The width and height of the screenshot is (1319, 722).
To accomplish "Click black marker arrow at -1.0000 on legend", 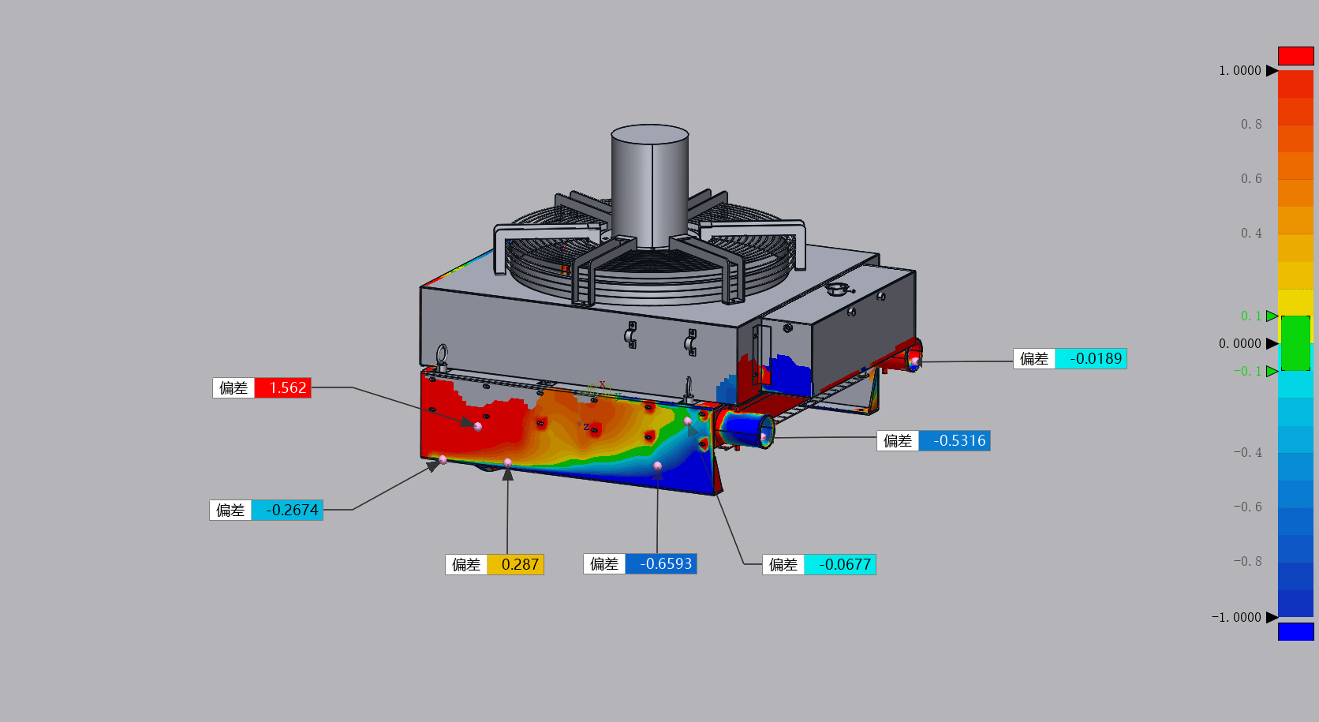I will 1271,617.
